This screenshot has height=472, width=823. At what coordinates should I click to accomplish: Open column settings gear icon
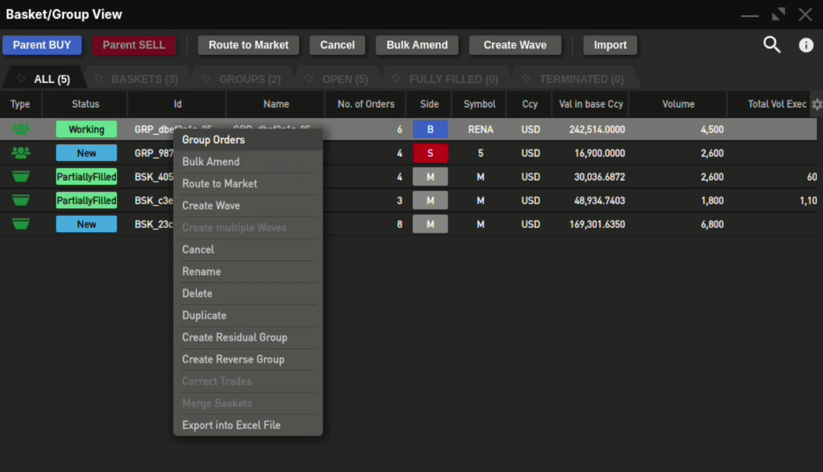[816, 105]
